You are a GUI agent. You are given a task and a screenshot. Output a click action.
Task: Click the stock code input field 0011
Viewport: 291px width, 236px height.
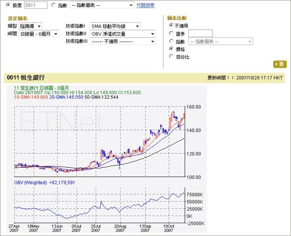tap(36, 5)
